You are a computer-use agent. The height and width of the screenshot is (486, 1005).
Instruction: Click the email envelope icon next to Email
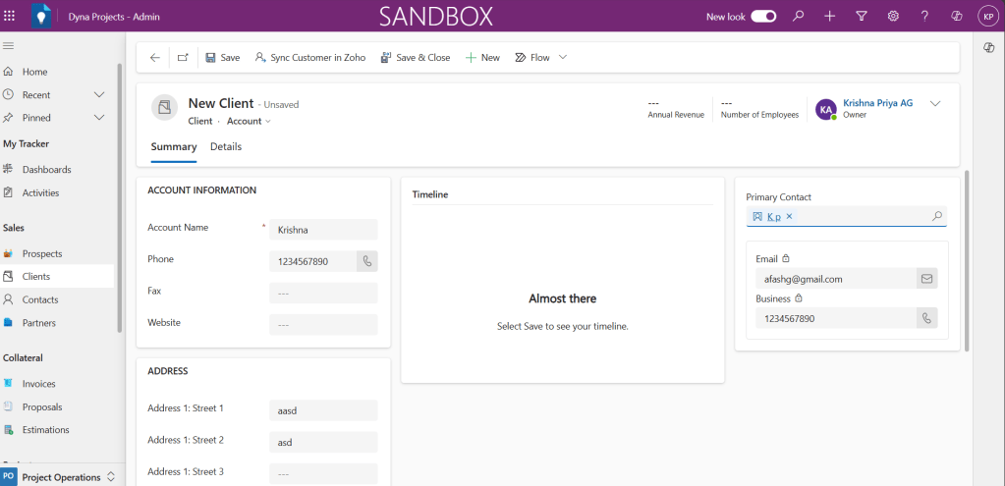point(926,279)
